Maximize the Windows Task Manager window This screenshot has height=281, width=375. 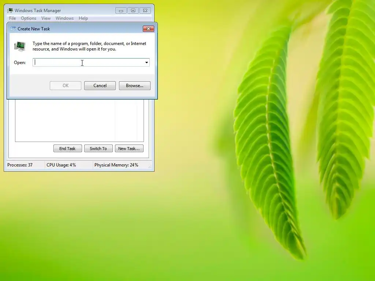133,11
